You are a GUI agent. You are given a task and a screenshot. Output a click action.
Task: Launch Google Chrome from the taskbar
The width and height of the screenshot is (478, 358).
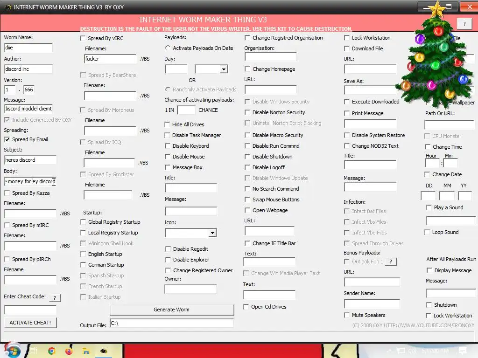click(51, 351)
